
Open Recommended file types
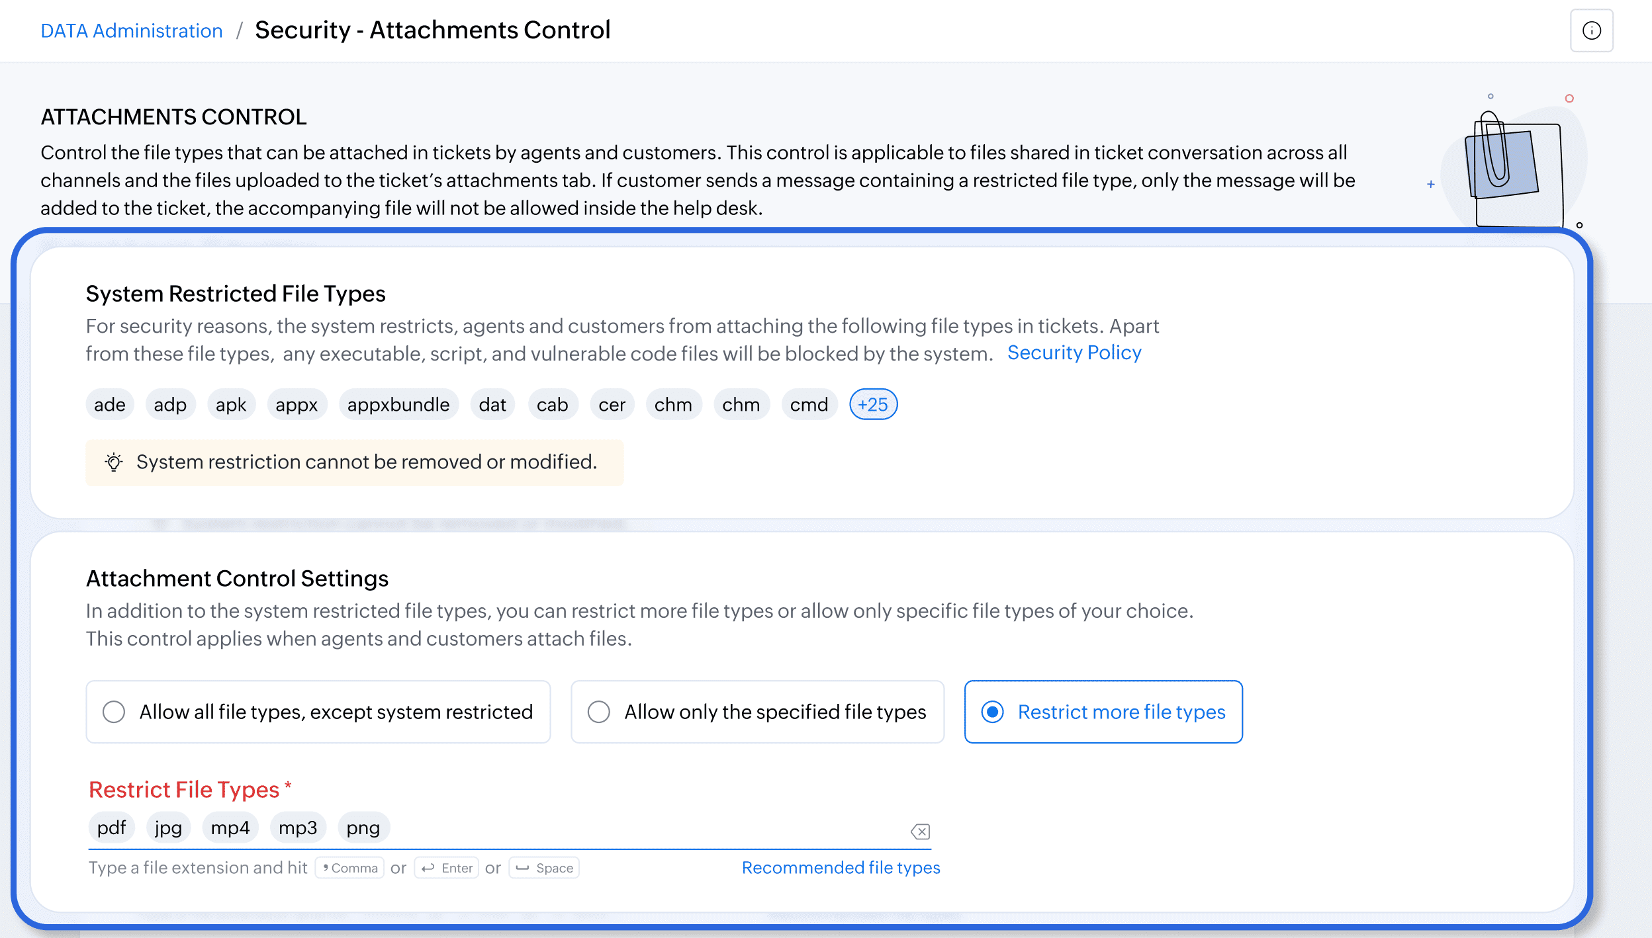coord(841,867)
